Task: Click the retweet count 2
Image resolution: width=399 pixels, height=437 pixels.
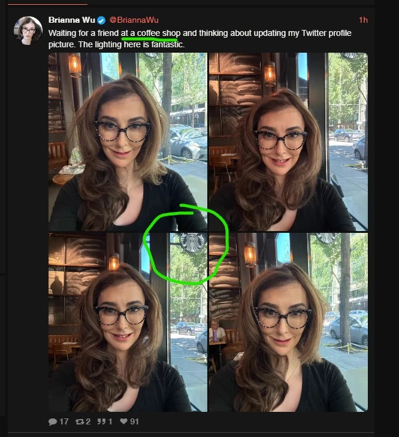Action: 88,421
